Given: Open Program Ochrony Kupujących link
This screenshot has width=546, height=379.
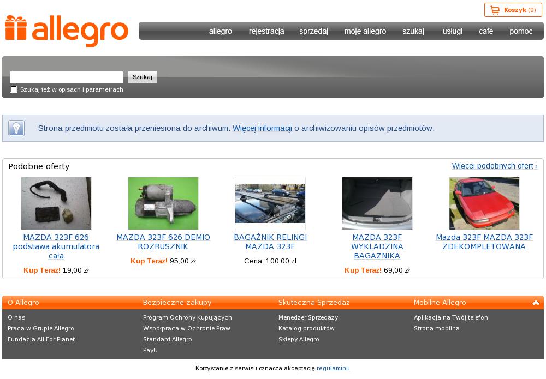Looking at the screenshot, I should (x=187, y=317).
